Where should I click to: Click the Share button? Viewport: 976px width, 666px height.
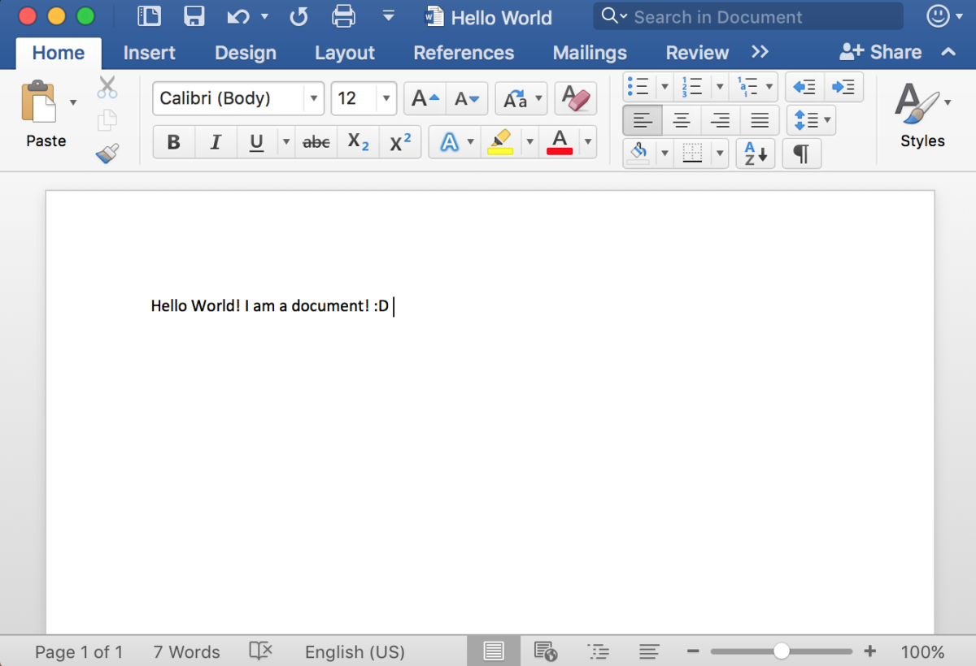(880, 51)
